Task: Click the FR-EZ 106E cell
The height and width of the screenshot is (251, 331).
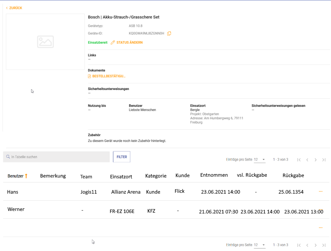Action: (x=122, y=211)
